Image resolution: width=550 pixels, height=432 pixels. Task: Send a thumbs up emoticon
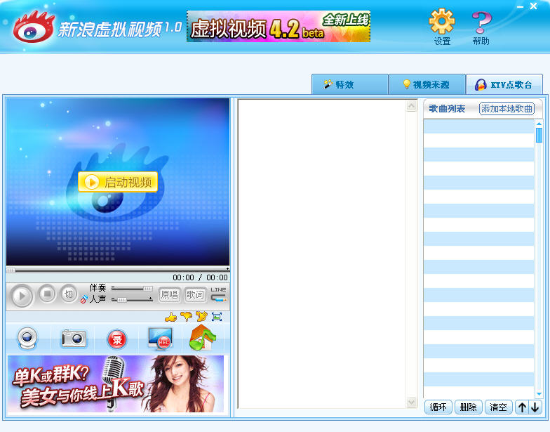(x=171, y=317)
